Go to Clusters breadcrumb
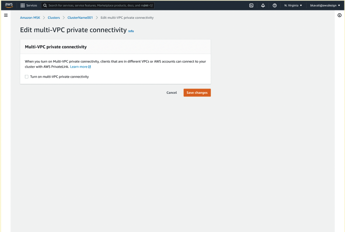 (x=54, y=17)
